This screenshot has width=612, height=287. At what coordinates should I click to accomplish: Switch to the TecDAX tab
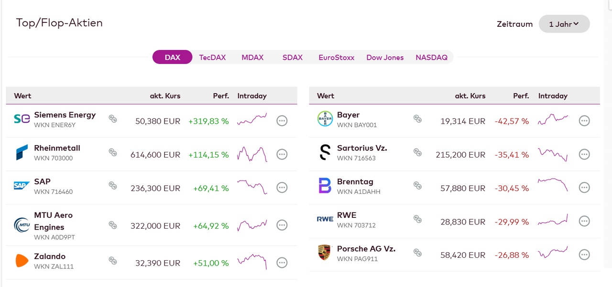(212, 57)
